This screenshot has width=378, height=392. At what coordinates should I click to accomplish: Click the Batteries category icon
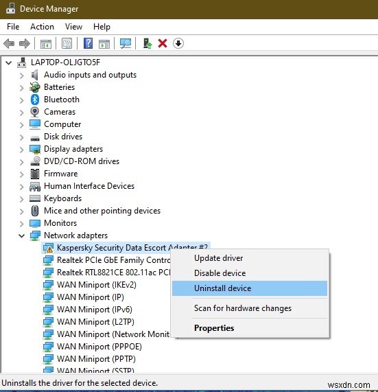[35, 87]
